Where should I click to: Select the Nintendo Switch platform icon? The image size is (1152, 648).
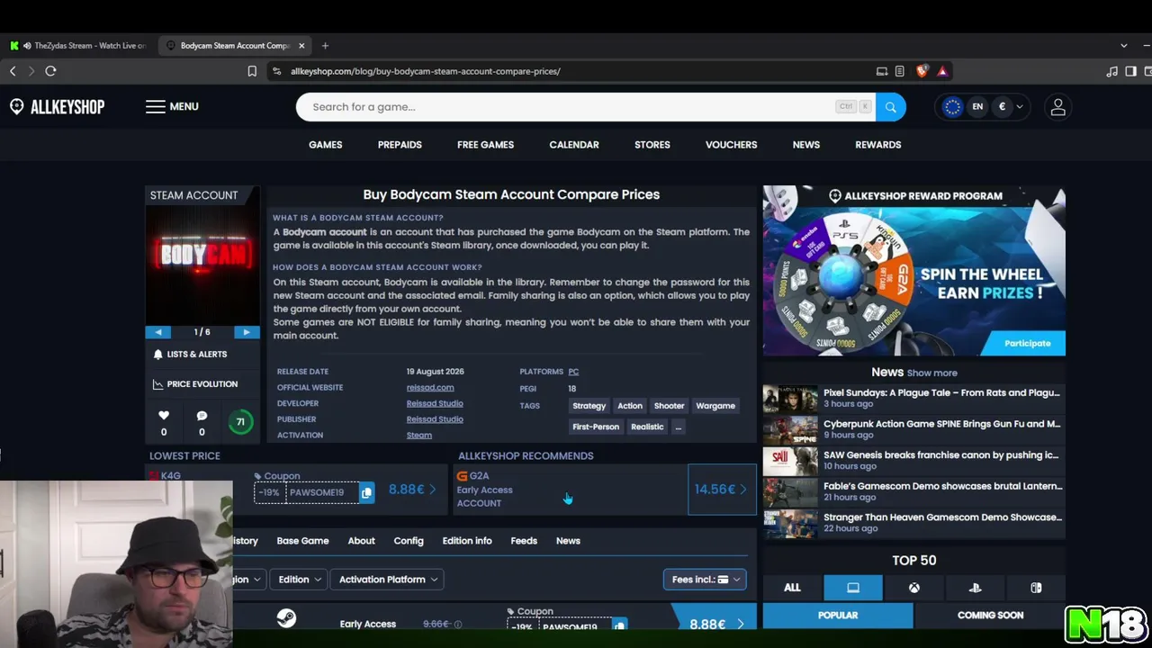1036,588
